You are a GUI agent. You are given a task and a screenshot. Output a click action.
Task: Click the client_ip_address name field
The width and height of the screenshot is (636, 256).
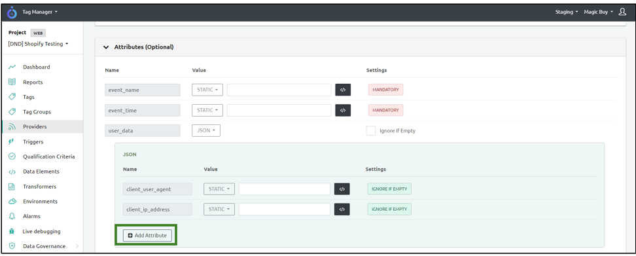[158, 210]
